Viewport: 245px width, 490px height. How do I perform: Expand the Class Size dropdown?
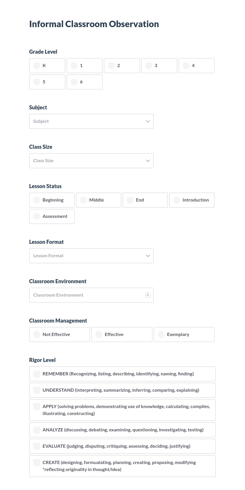91,161
